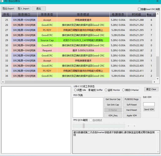Screen dimensions: 161x156
Task: Trigger a Soft Reset
Action: pyautogui.click(x=132, y=105)
